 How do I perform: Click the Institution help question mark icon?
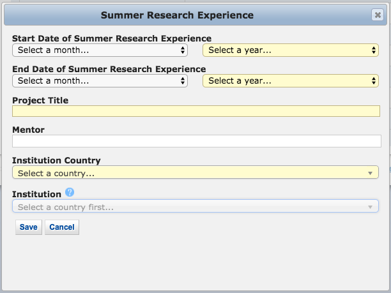(70, 193)
